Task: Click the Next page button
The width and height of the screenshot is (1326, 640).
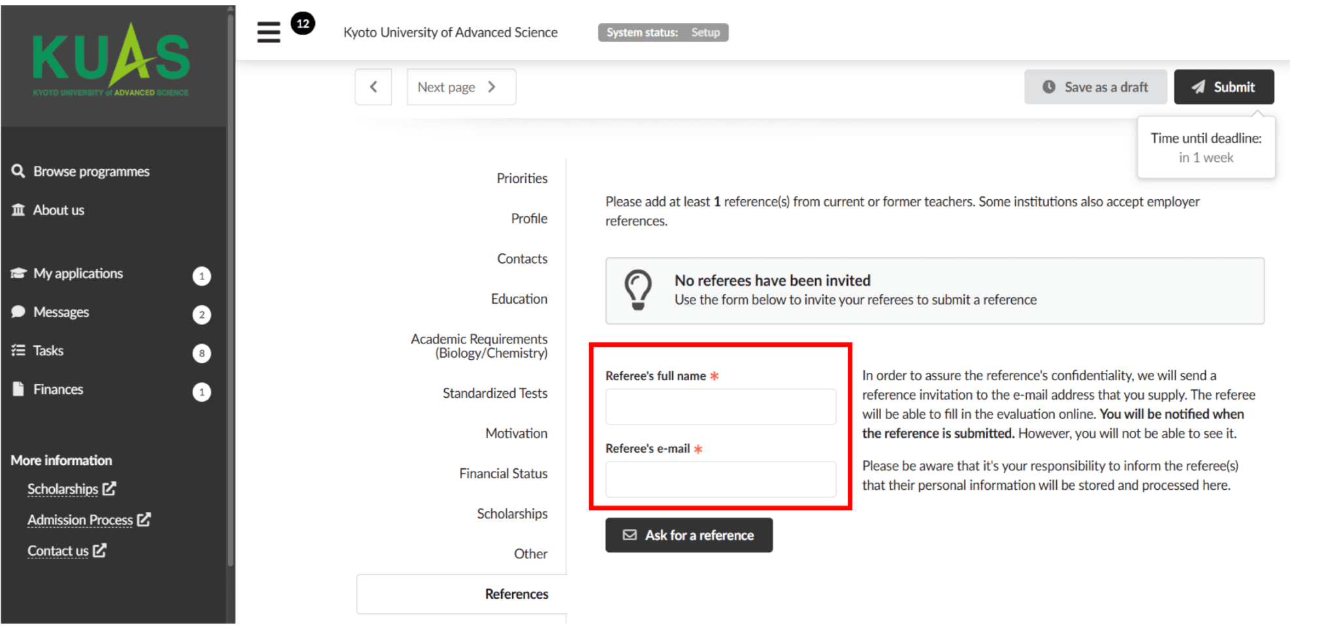Action: tap(461, 87)
